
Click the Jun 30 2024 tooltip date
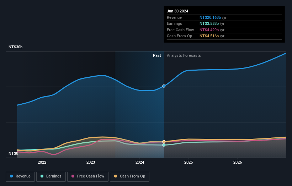177,11
